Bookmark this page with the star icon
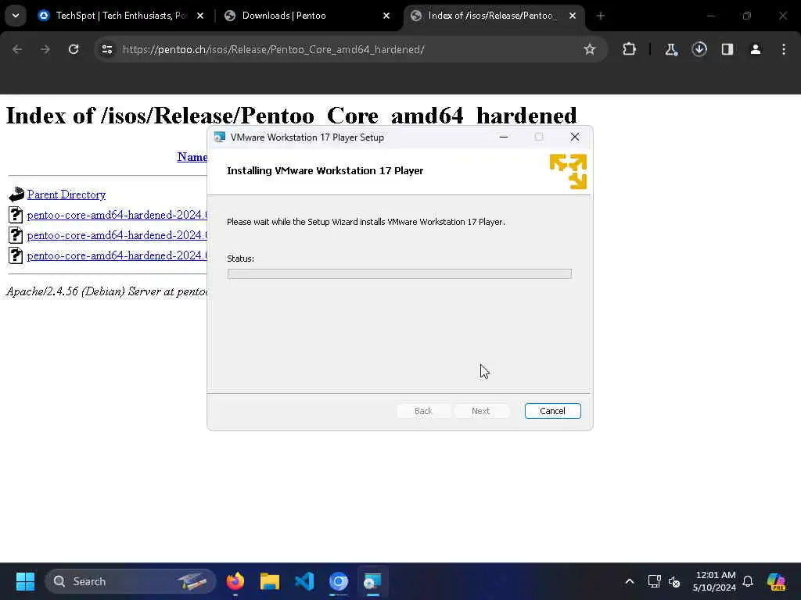 click(x=590, y=49)
